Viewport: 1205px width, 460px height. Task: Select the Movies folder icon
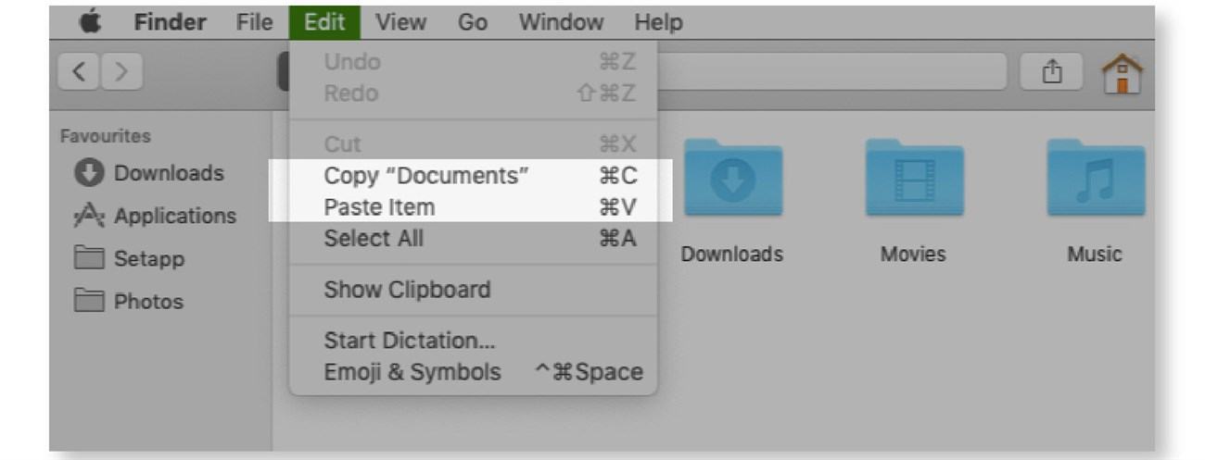pos(913,179)
